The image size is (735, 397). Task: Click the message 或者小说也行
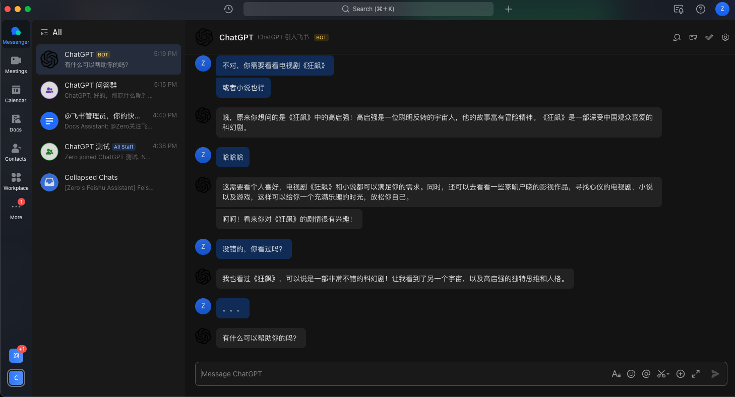243,88
